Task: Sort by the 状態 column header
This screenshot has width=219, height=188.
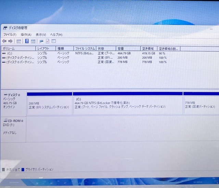Action: point(106,49)
